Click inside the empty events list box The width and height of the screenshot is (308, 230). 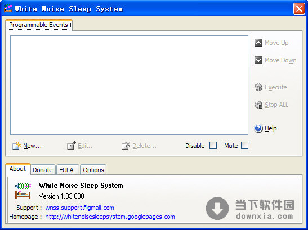click(130, 85)
